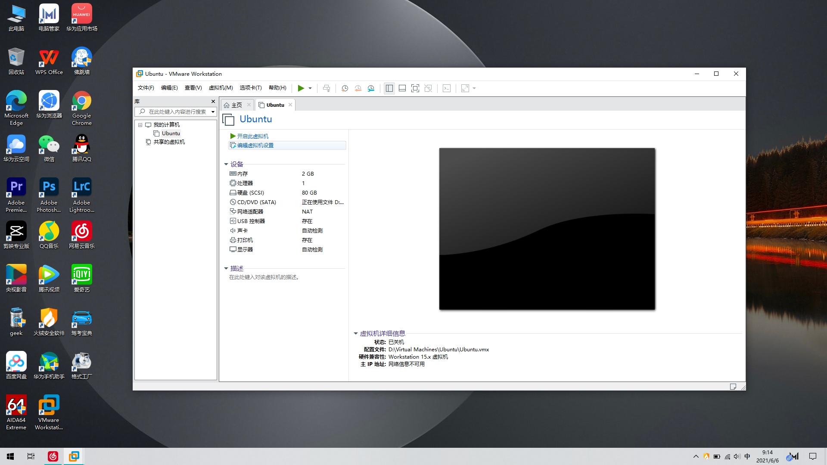This screenshot has width=827, height=465.
Task: Power on the VM with the green play button
Action: (301, 88)
